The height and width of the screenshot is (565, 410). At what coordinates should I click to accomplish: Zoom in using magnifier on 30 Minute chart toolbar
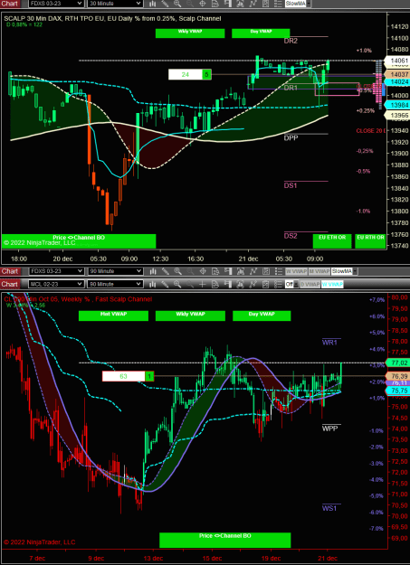[177, 4]
